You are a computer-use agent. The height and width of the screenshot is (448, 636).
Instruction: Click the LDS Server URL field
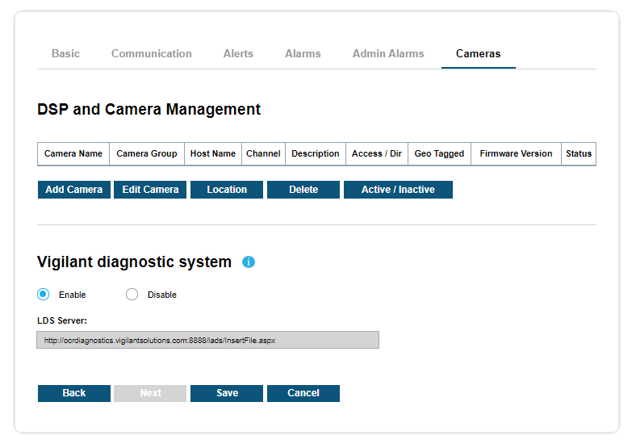pos(207,341)
